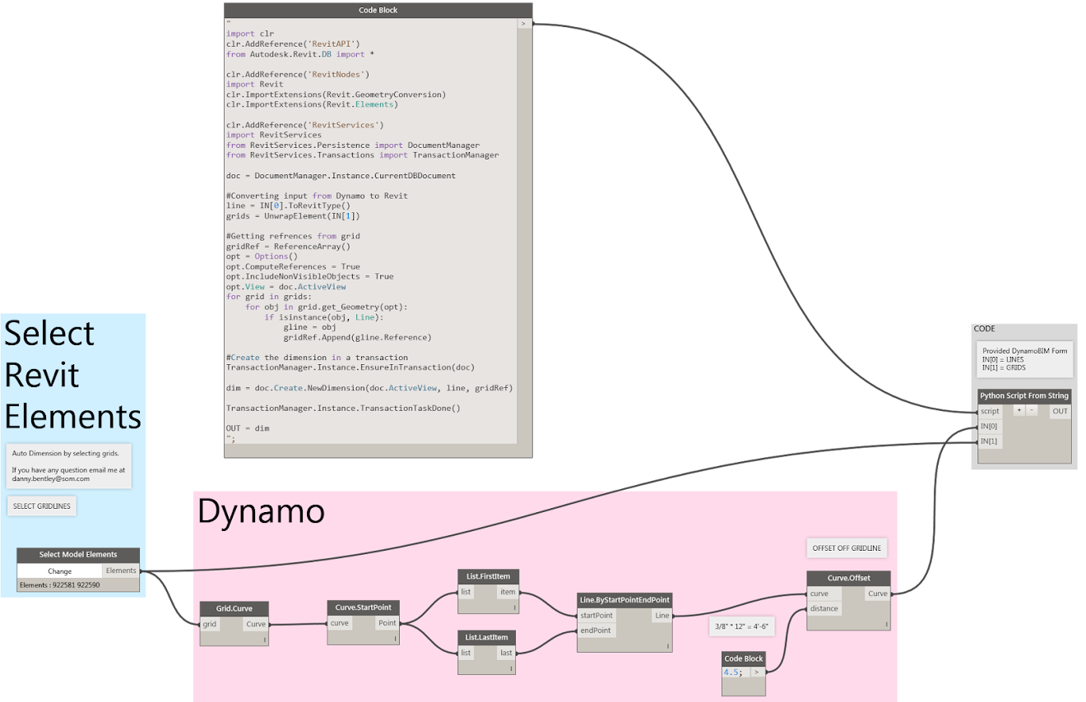The height and width of the screenshot is (702, 1086).
Task: Click the distance input port on Curve.Offset
Action: pyautogui.click(x=823, y=607)
